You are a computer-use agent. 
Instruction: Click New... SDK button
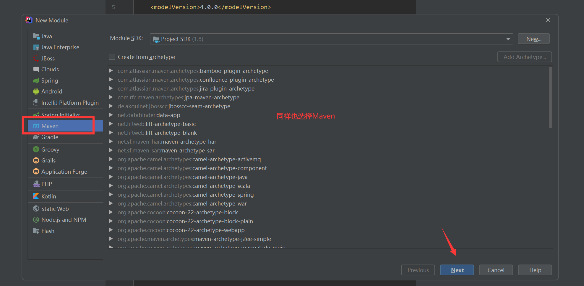tap(534, 39)
